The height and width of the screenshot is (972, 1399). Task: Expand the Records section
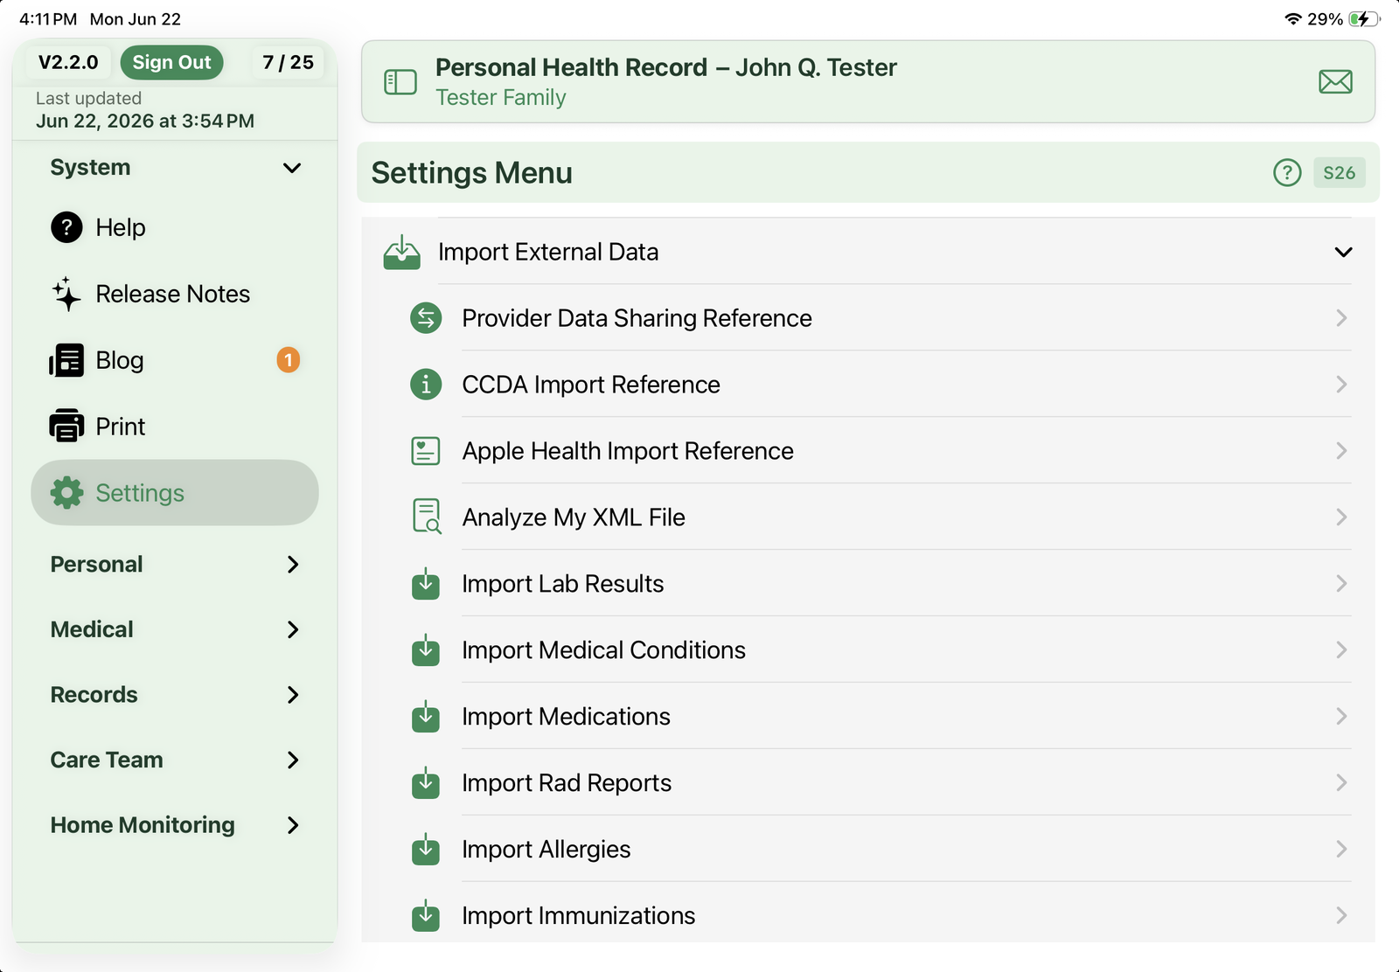175,695
